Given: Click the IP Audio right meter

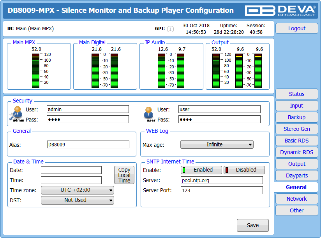Looking at the screenshot, I should coord(180,71).
